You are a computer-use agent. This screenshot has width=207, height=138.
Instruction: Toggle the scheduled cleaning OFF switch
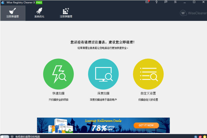[5, 136]
